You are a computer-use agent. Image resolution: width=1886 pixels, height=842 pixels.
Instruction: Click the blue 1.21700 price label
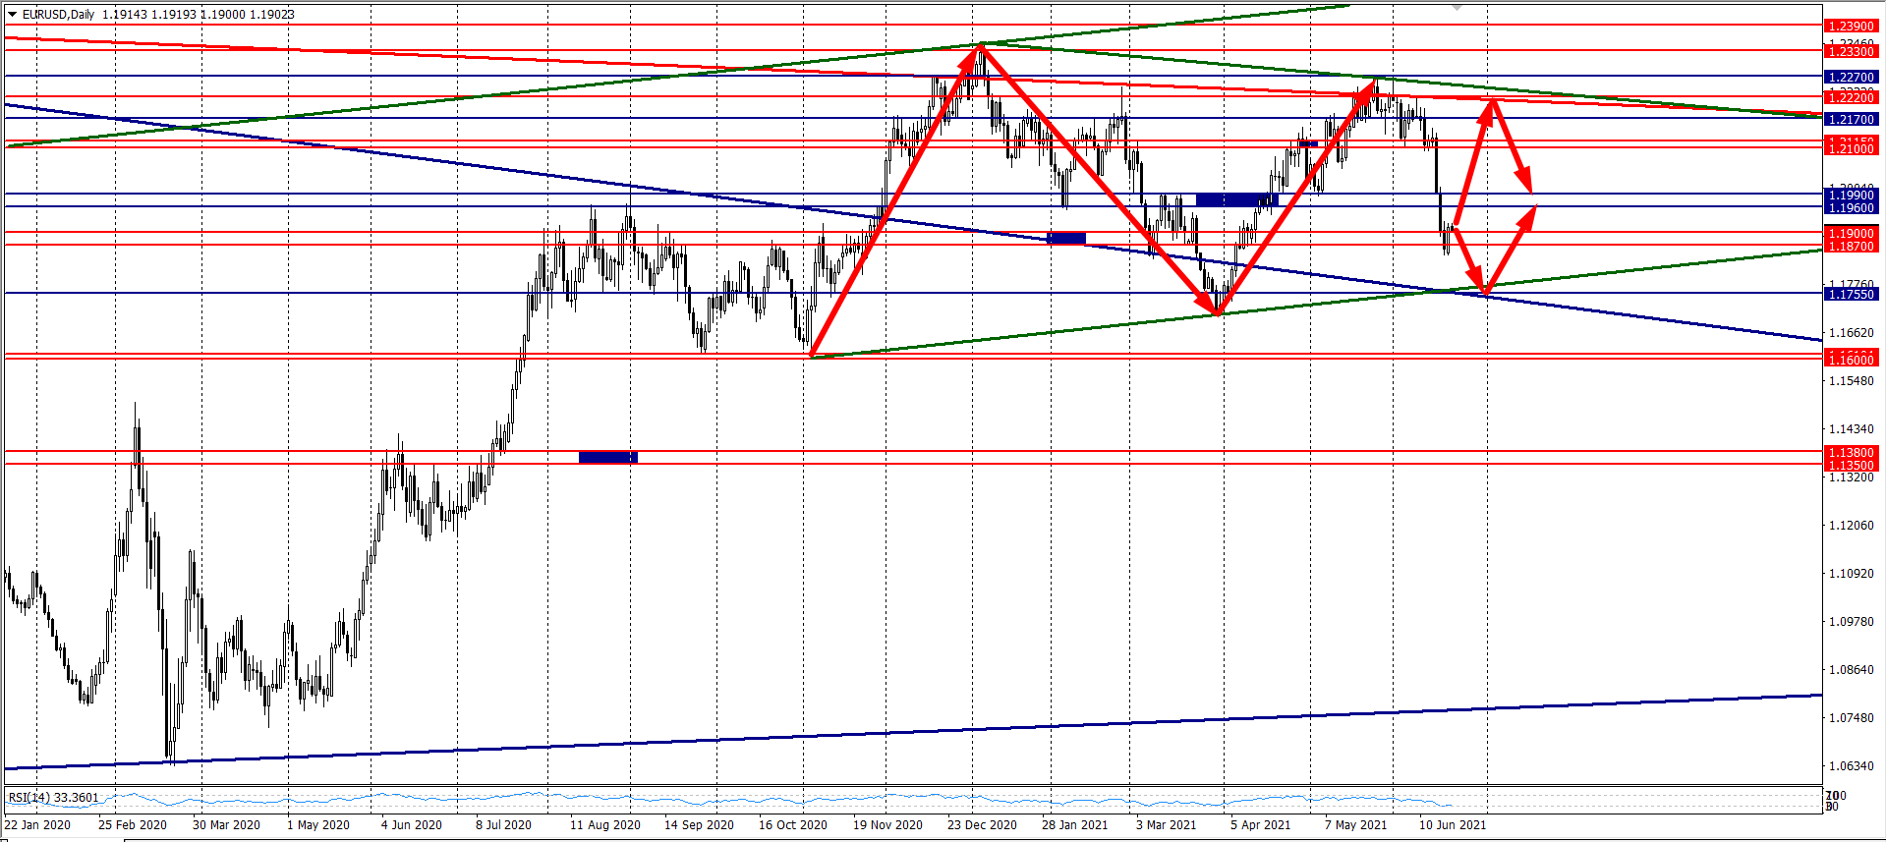(x=1851, y=119)
